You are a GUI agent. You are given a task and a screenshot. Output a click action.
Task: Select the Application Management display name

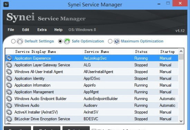[x=34, y=92]
